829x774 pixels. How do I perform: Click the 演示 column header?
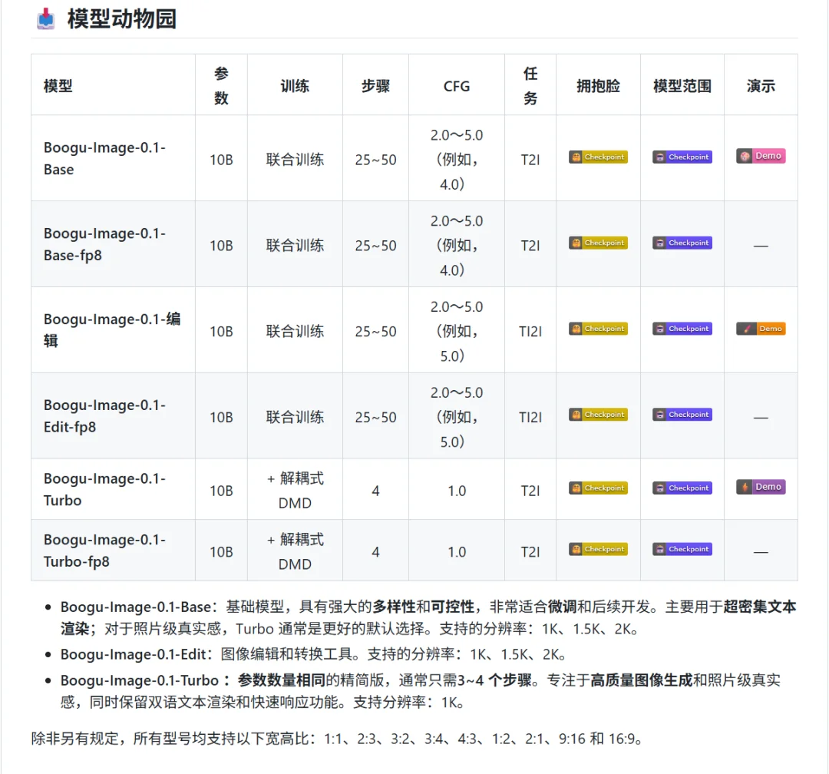761,86
